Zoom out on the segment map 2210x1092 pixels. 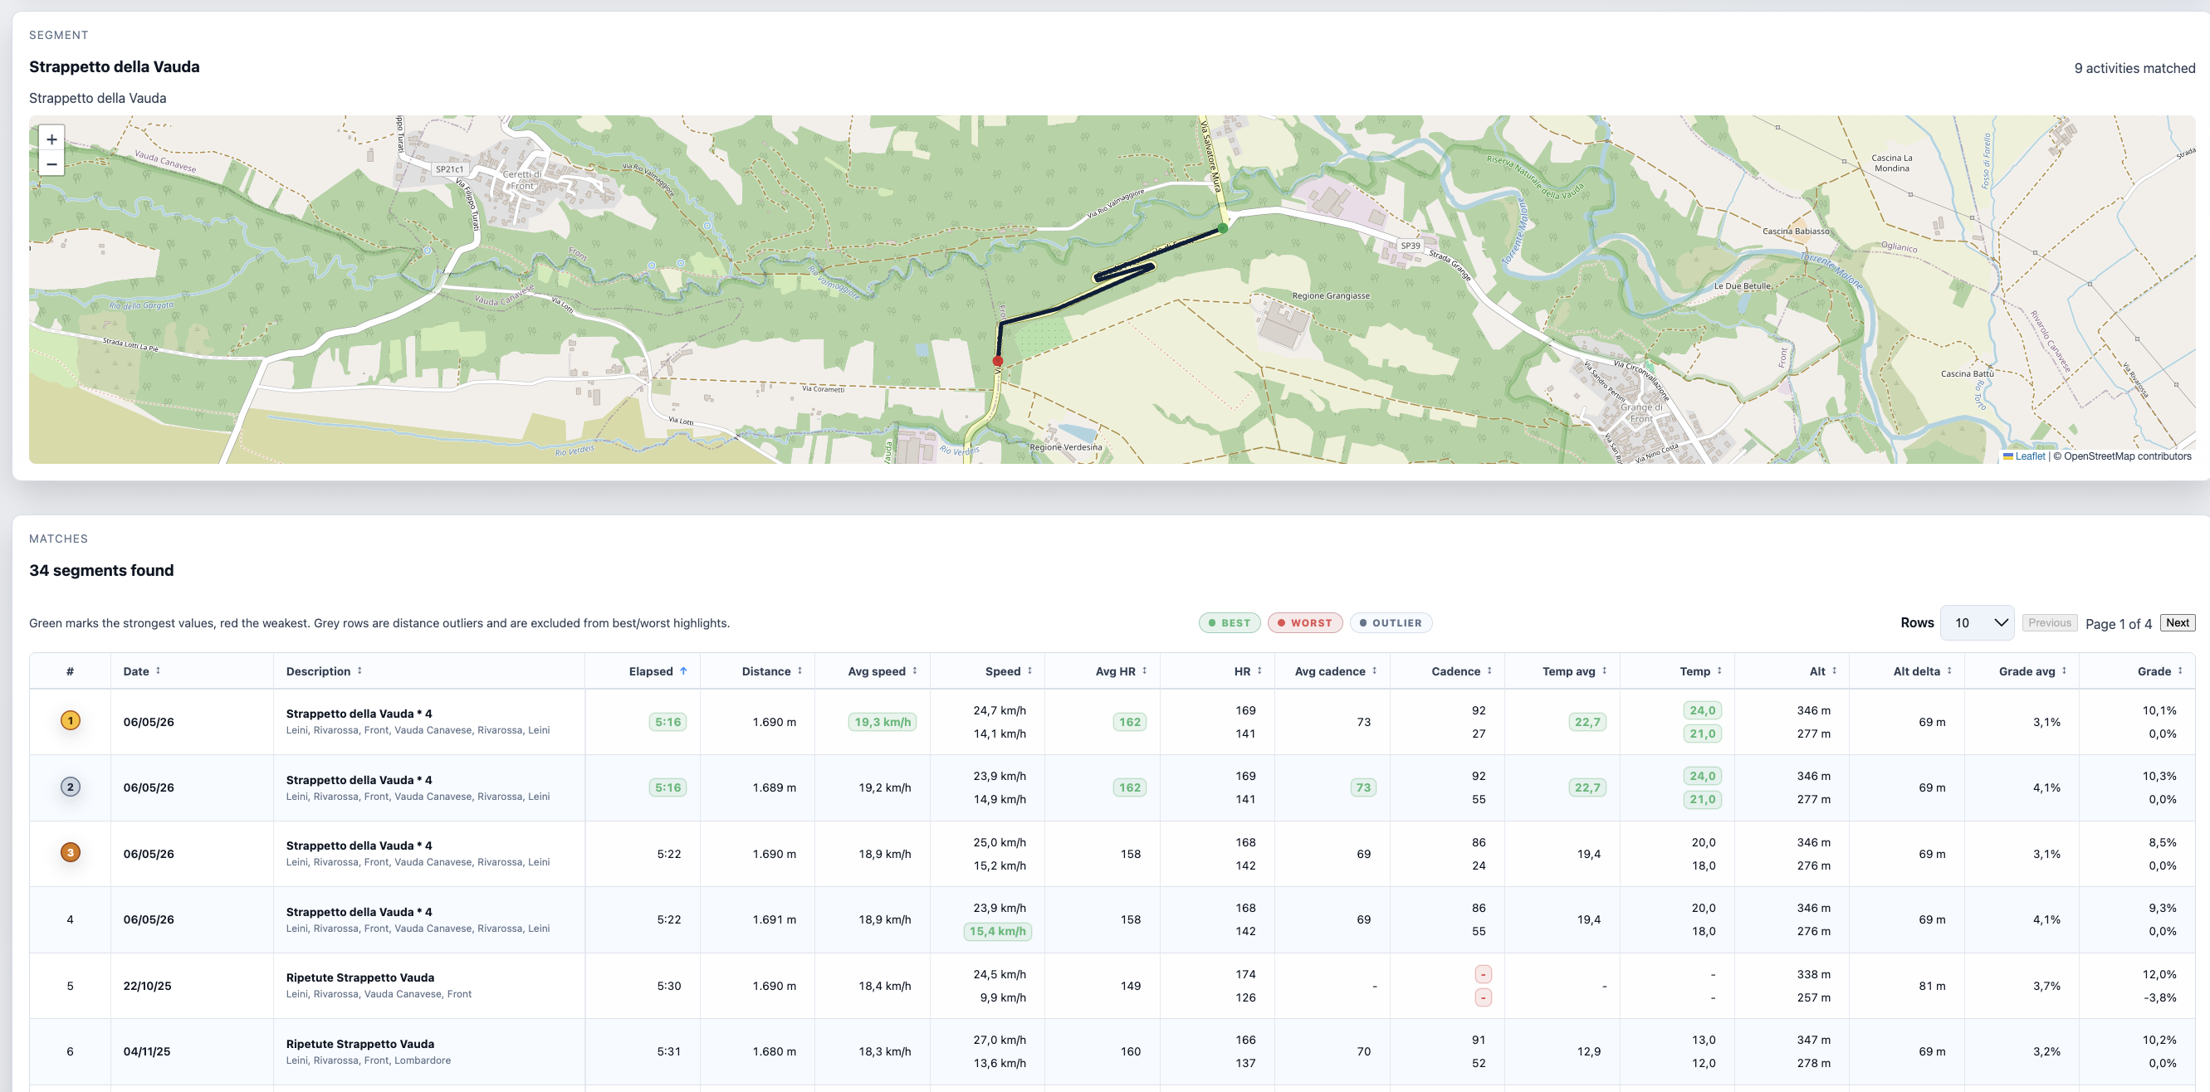point(51,163)
